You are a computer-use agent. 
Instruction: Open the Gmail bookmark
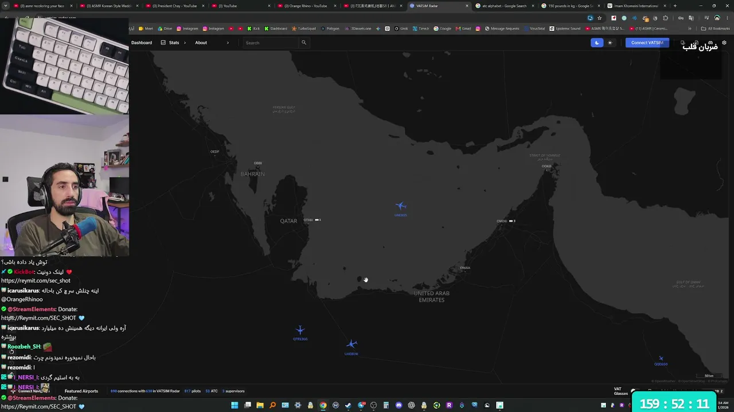pos(463,29)
